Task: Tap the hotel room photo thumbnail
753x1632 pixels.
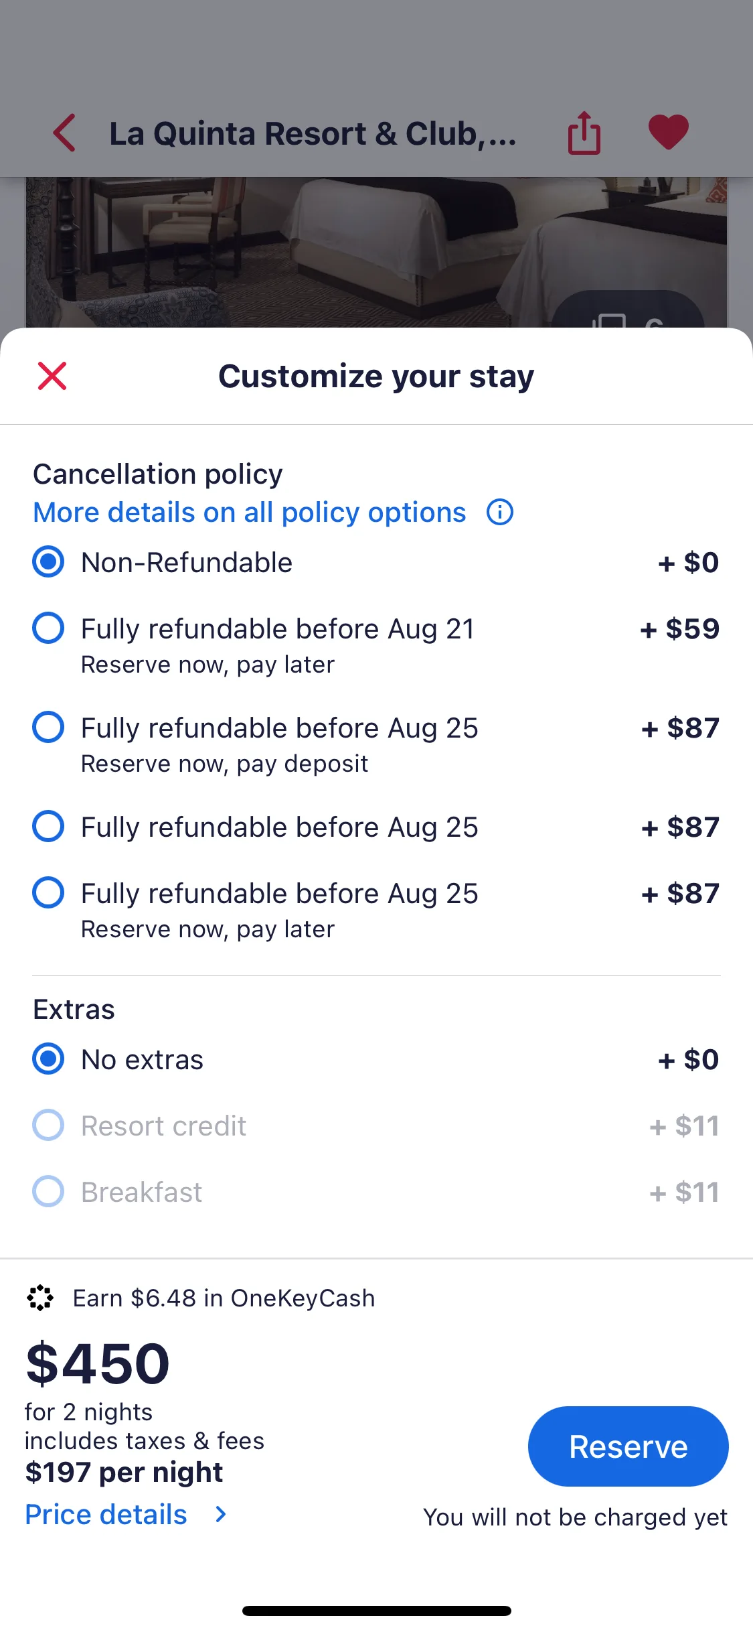Action: [376, 253]
